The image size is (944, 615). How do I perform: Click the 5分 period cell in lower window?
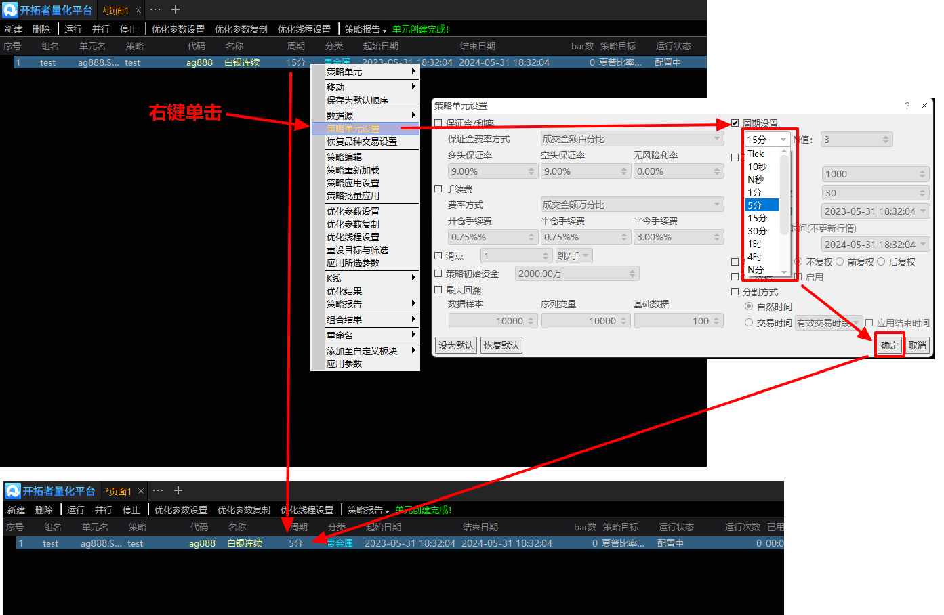pyautogui.click(x=295, y=543)
